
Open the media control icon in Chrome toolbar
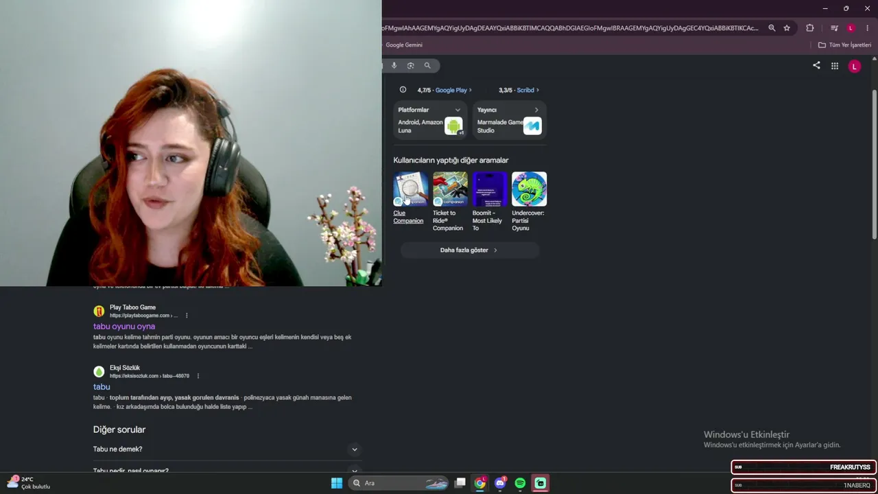(x=834, y=28)
